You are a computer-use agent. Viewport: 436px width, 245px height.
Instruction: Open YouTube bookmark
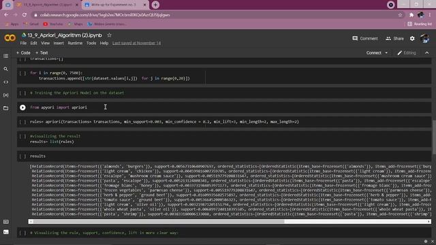tap(53, 24)
